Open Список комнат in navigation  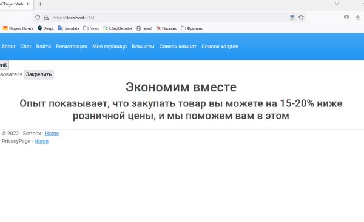(x=178, y=47)
